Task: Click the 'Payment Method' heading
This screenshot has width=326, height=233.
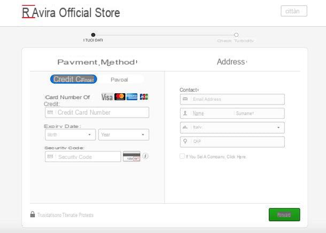Action: 97,62
